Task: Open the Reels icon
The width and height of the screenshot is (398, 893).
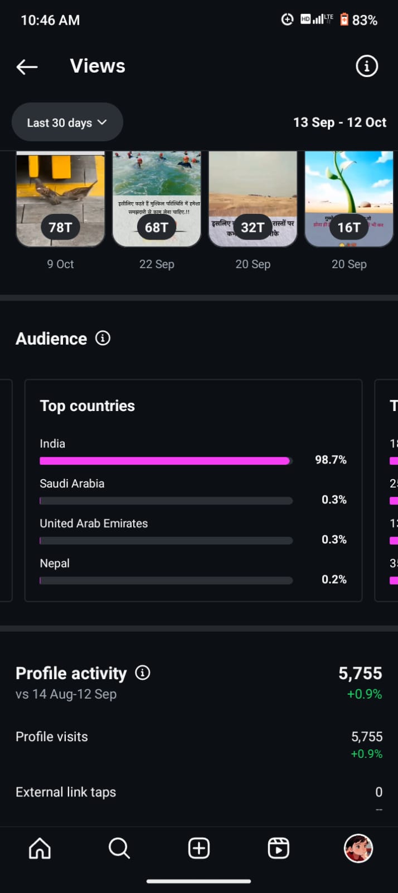Action: pos(278,848)
